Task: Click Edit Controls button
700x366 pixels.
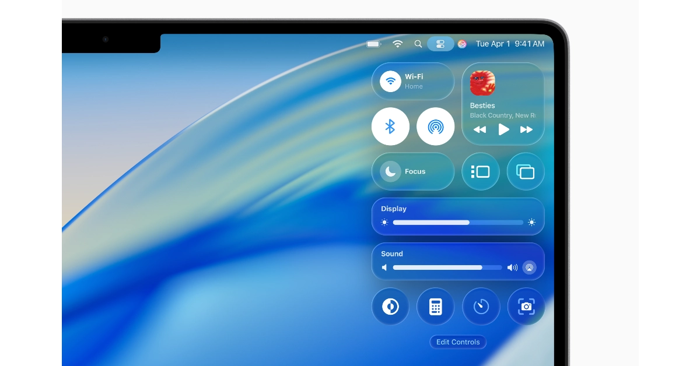Action: [x=458, y=342]
